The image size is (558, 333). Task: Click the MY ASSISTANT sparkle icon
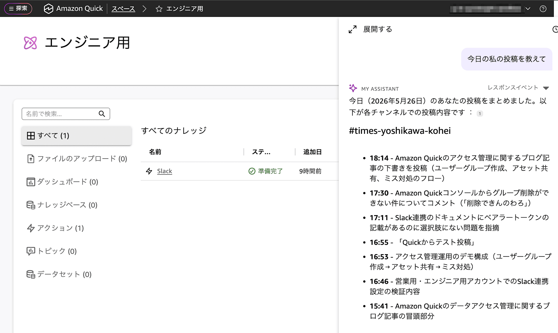353,88
